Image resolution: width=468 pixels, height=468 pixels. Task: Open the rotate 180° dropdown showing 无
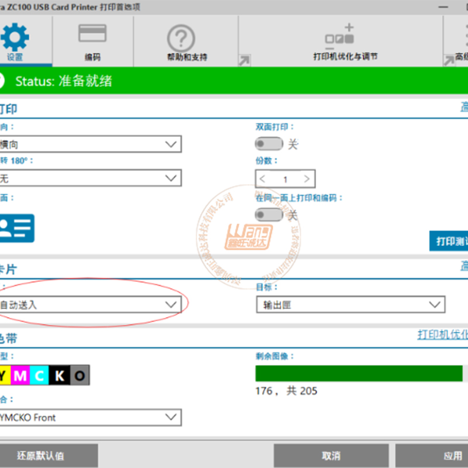pyautogui.click(x=91, y=178)
